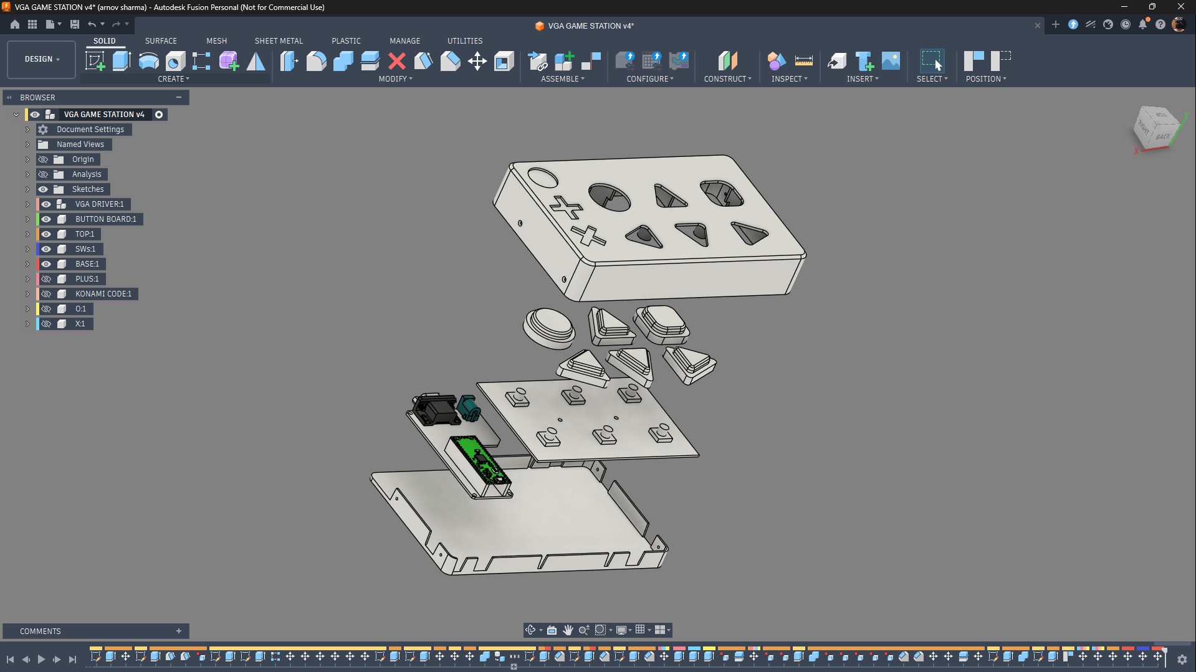1196x672 pixels.
Task: Open the Insert Canvas image icon
Action: click(x=891, y=61)
